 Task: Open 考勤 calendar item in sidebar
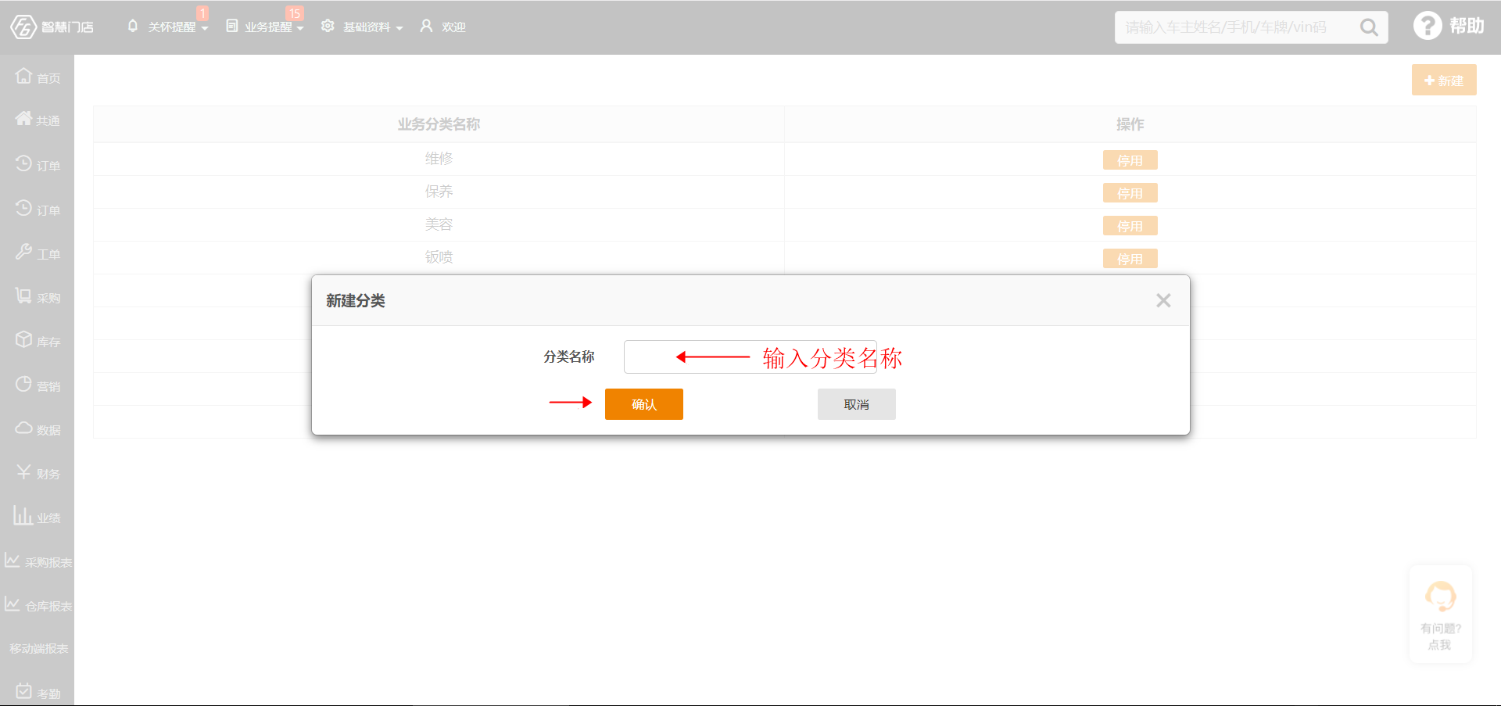pos(38,693)
